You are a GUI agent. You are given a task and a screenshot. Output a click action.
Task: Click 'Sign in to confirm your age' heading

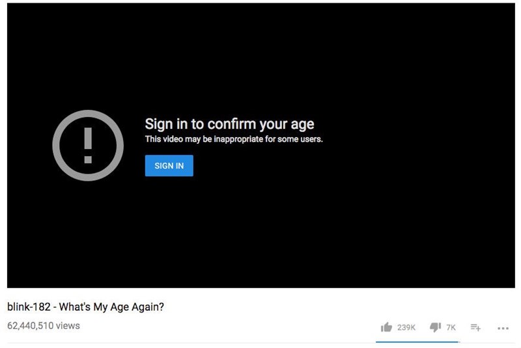(x=229, y=124)
